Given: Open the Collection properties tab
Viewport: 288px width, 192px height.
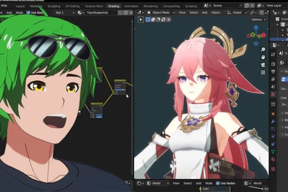Looking at the screenshot, I should coord(273,104).
